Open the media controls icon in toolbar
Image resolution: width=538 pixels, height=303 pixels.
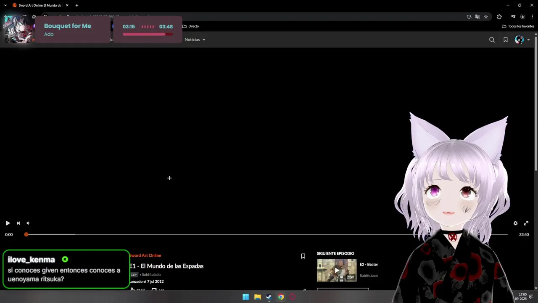click(513, 17)
